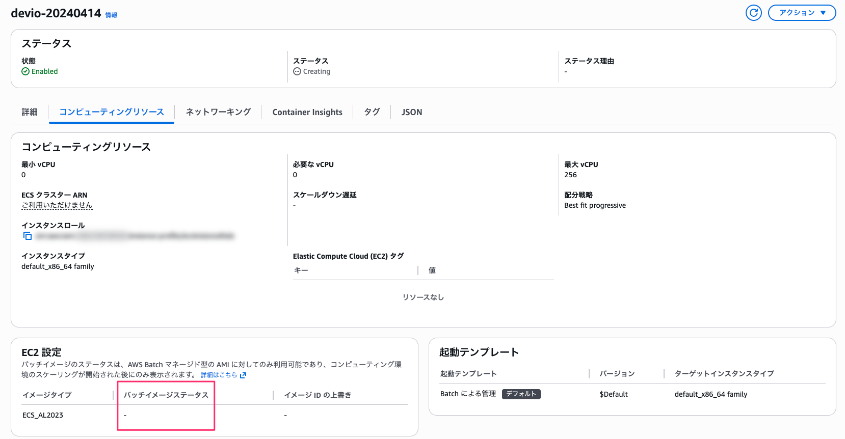
Task: Click the refresh icon button
Action: click(753, 13)
